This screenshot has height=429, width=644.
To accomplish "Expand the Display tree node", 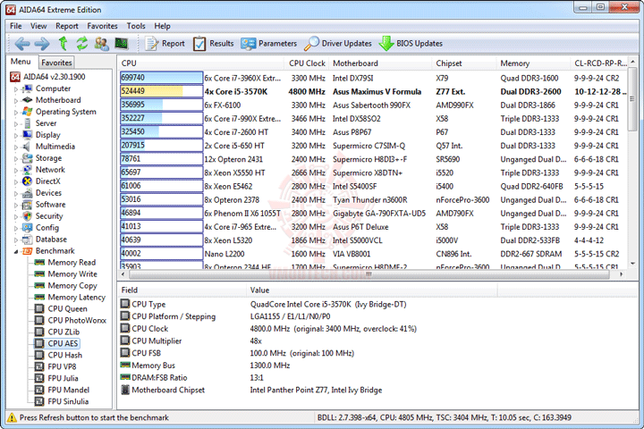I will coord(16,136).
